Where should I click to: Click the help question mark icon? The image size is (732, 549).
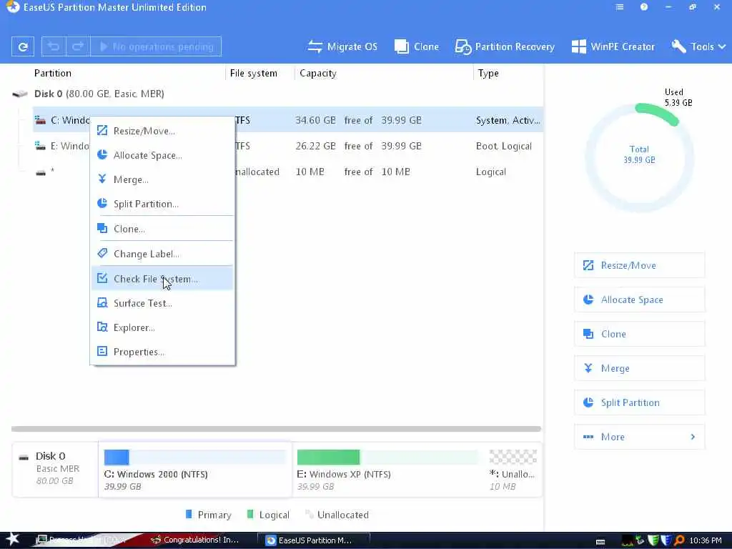644,7
